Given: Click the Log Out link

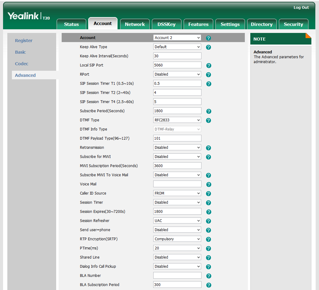Looking at the screenshot, I should coord(301,8).
